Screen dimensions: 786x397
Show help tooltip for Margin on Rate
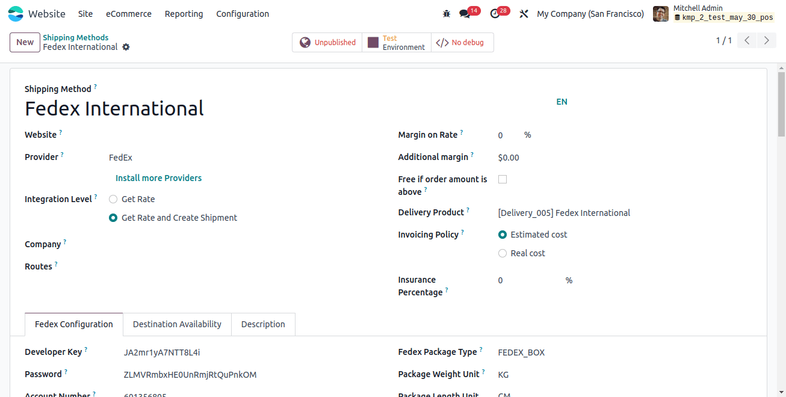(462, 132)
